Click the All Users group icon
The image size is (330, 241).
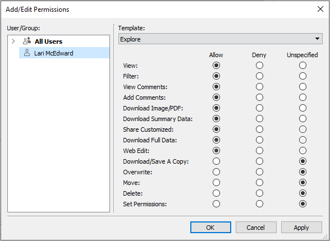tap(27, 41)
